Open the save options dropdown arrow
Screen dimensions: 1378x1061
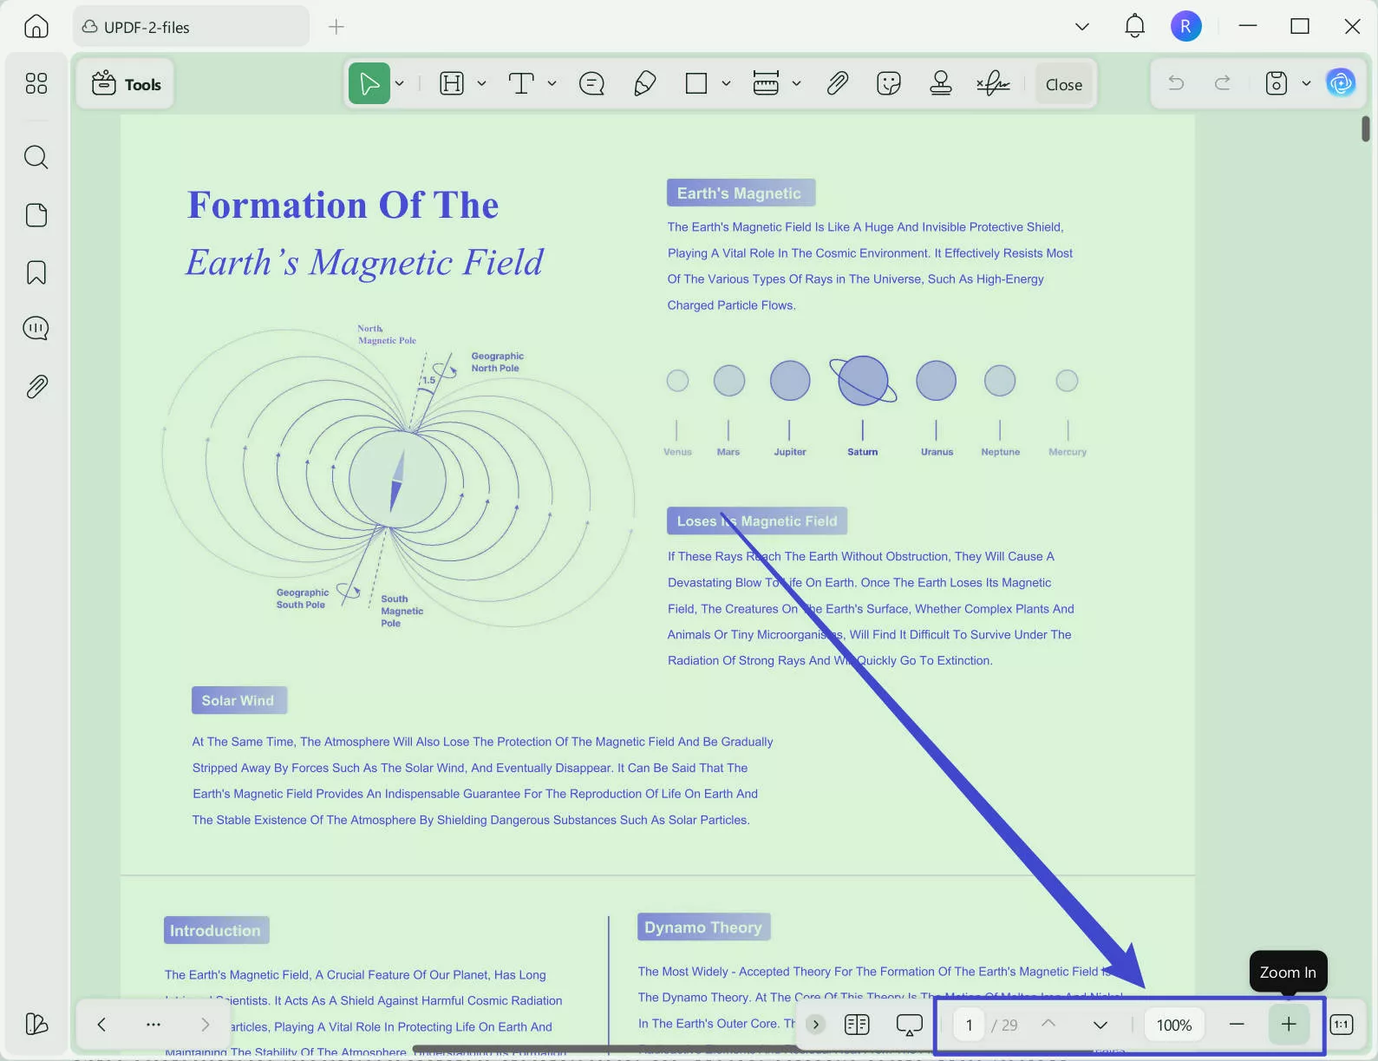coord(1306,84)
